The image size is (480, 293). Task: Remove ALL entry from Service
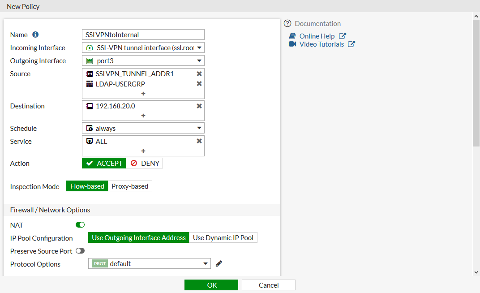tap(199, 141)
